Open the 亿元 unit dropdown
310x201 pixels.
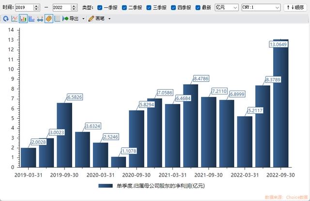pos(227,8)
